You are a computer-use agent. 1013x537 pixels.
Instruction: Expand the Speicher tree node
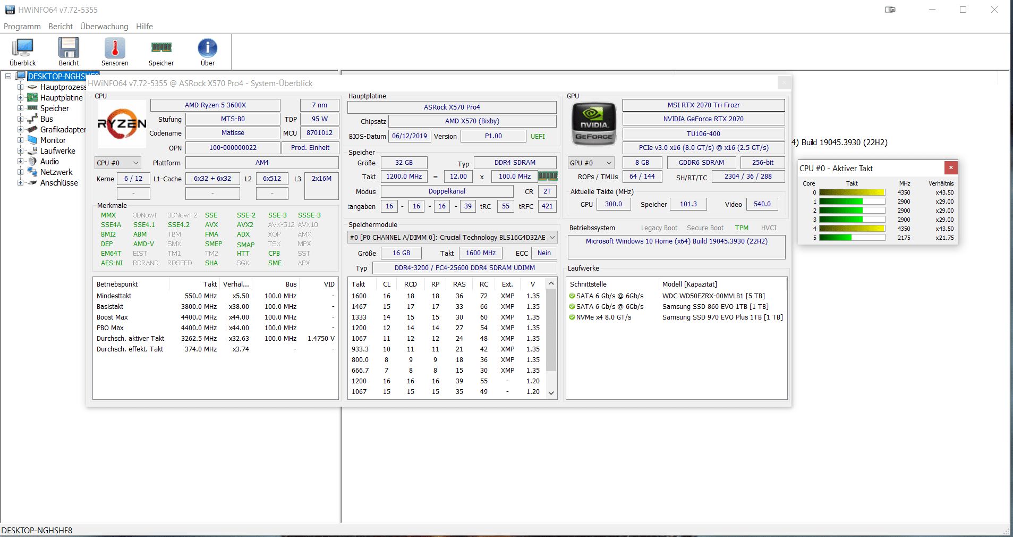click(20, 108)
